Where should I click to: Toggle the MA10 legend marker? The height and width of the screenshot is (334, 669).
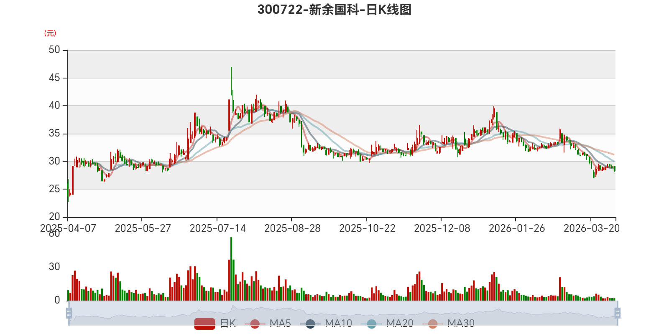(x=310, y=324)
